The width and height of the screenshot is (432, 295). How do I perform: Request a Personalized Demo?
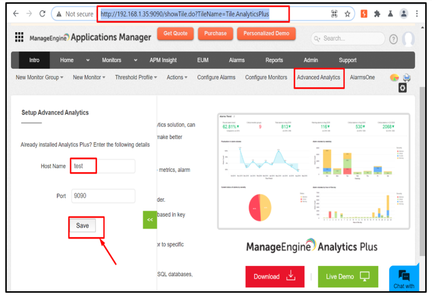(267, 33)
